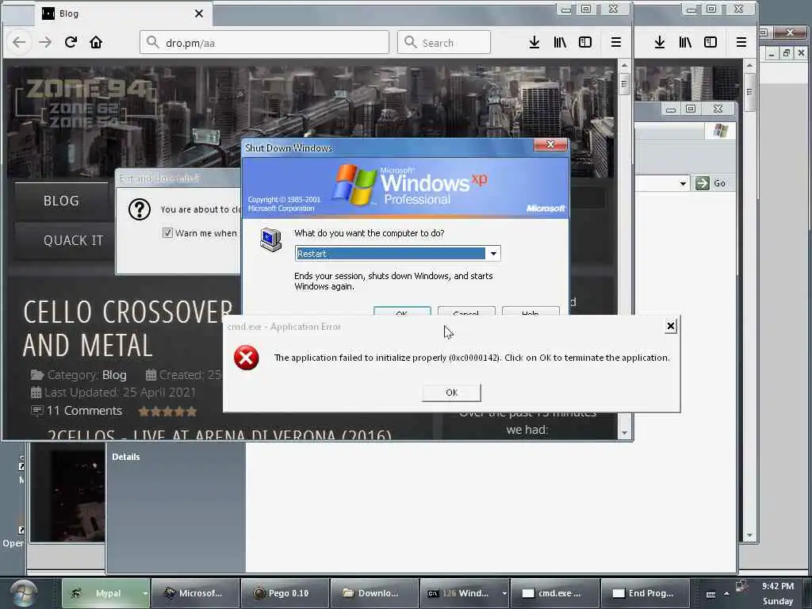This screenshot has width=812, height=609.
Task: Open the downloads arrow in the front browser toolbar
Action: 534,43
